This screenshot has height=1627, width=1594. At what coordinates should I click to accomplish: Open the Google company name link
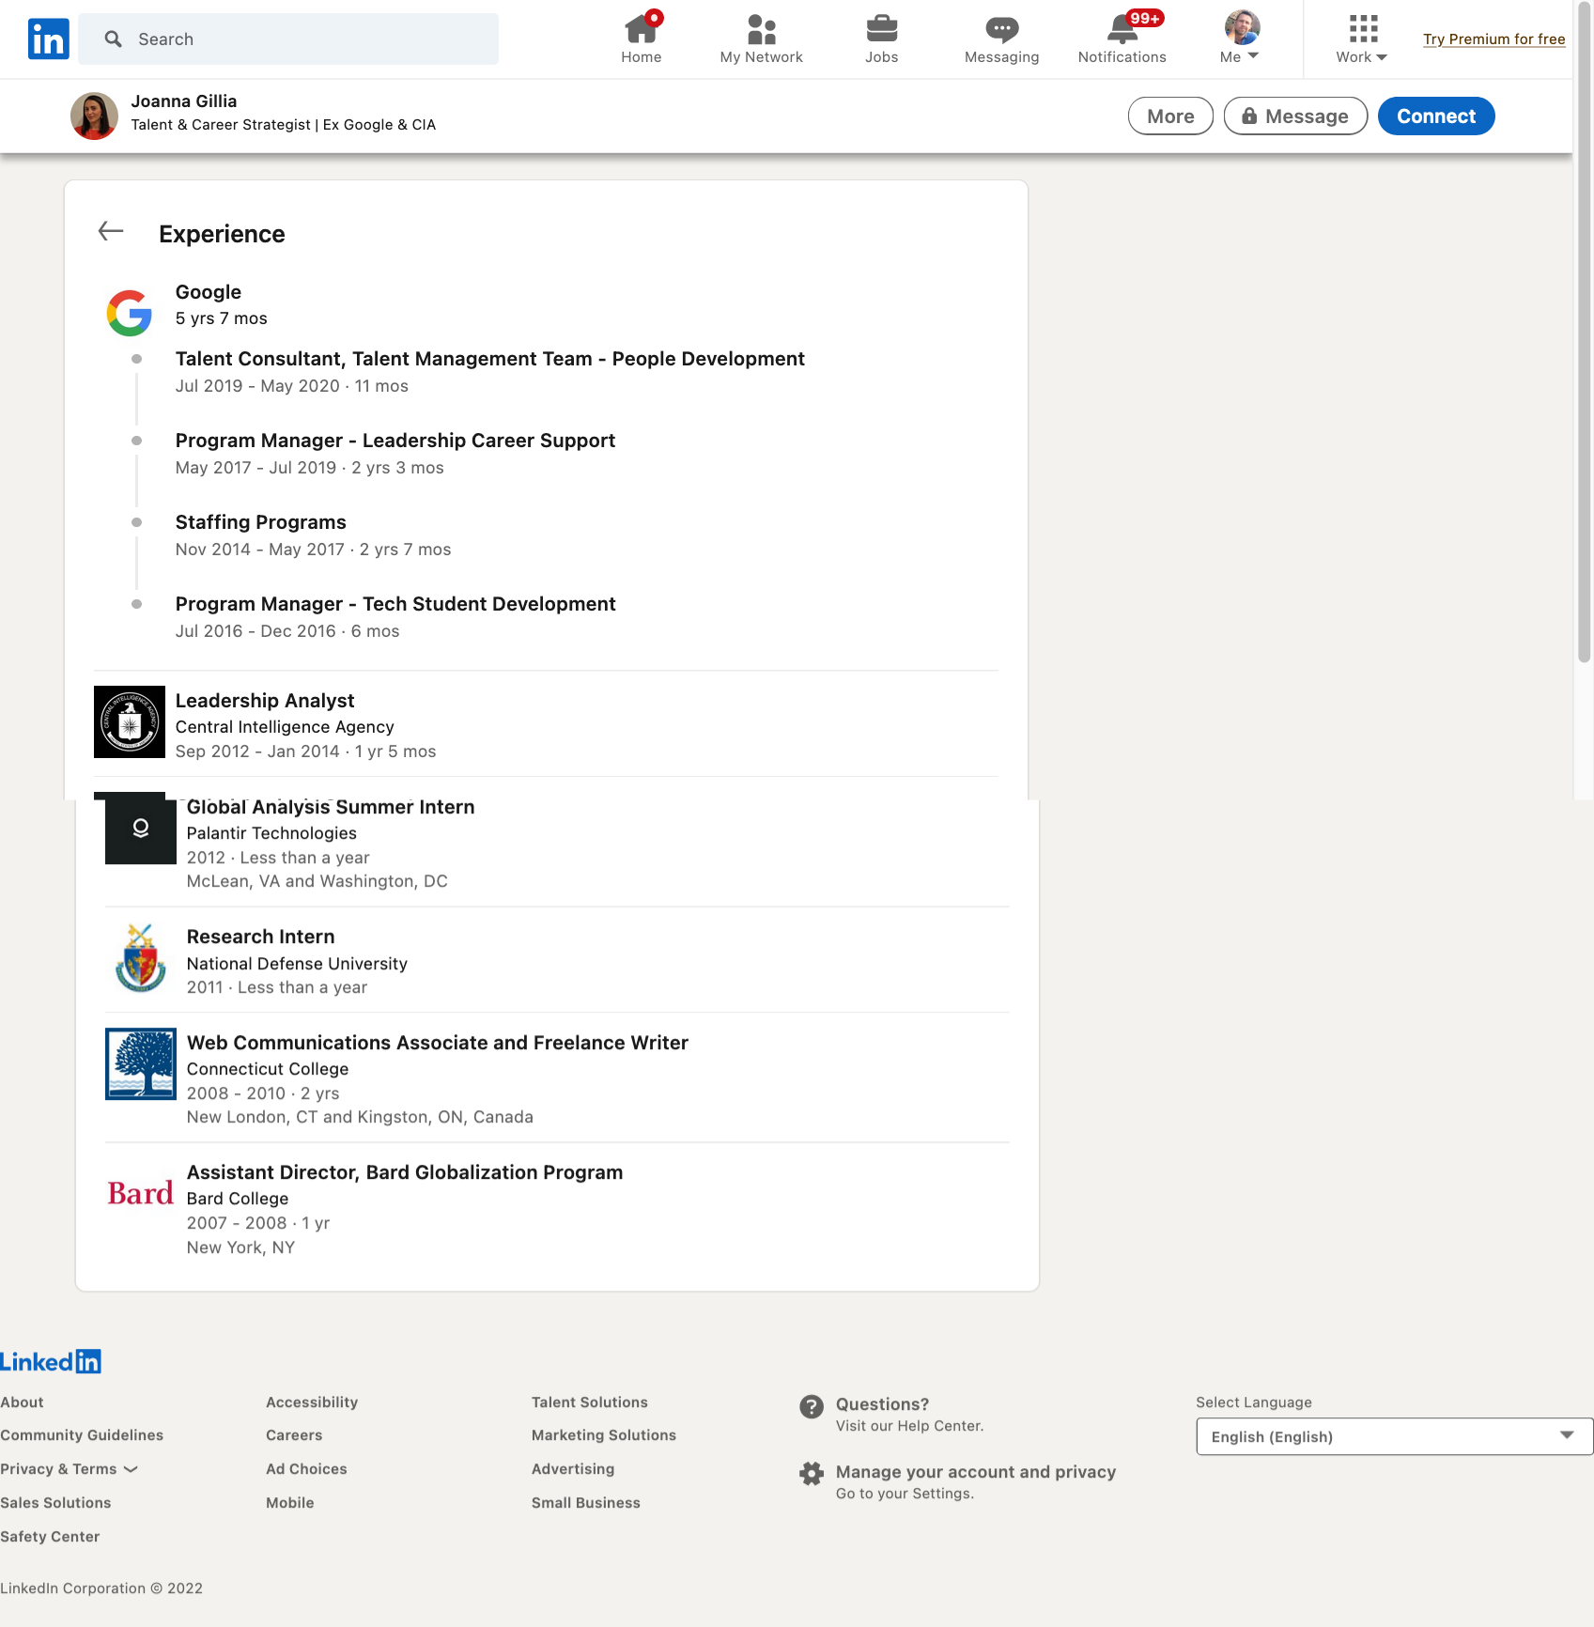[x=209, y=292]
